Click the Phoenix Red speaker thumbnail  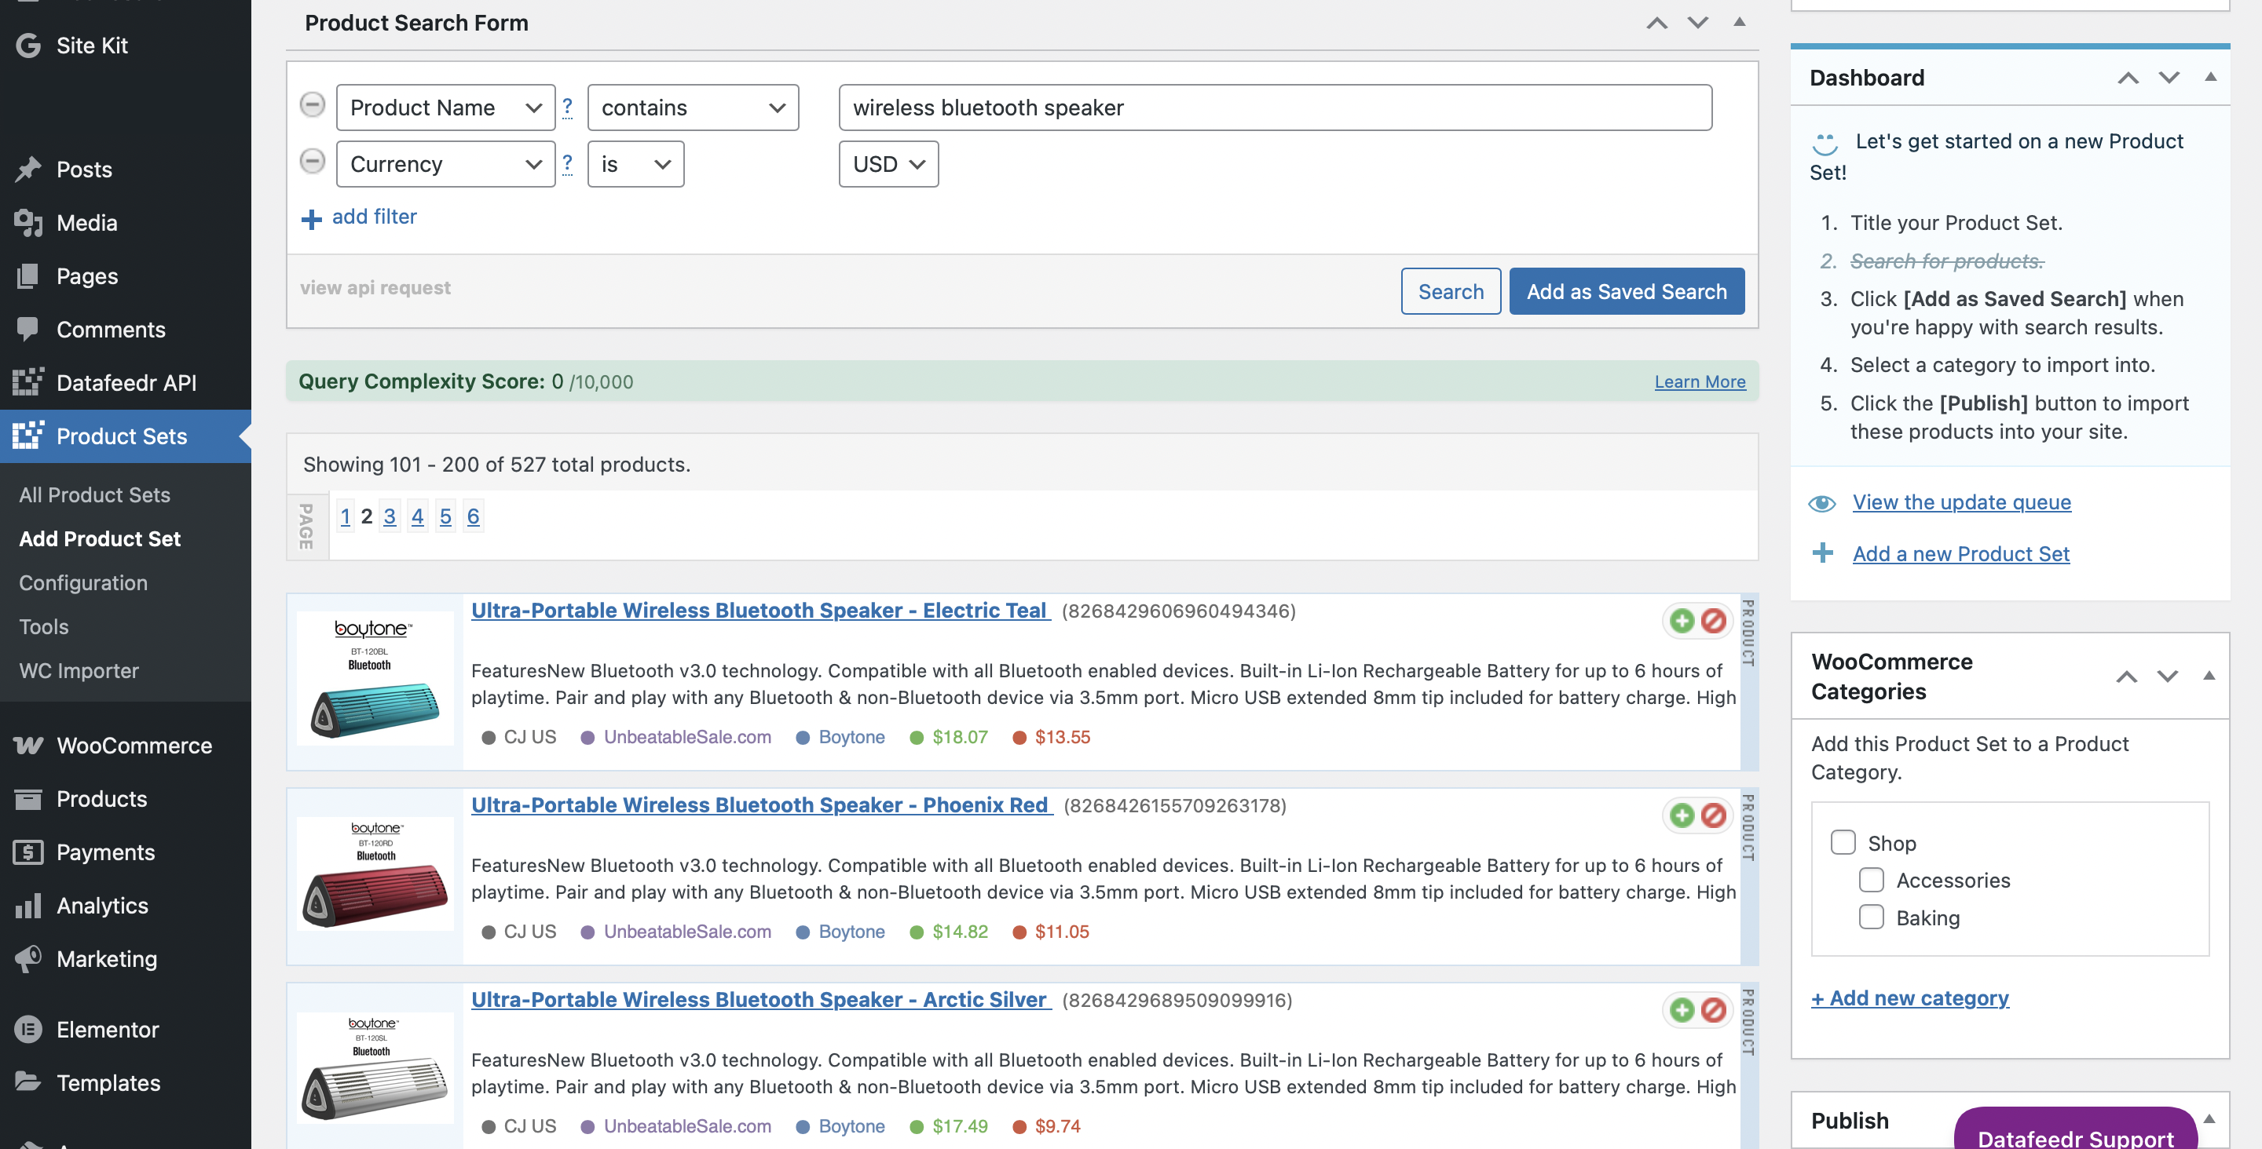point(375,874)
